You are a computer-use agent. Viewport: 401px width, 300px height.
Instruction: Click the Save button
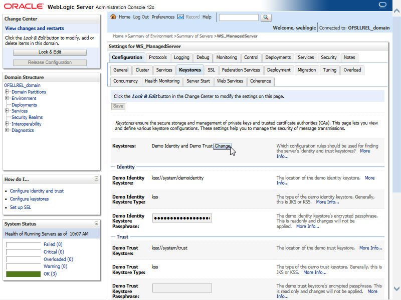point(118,106)
